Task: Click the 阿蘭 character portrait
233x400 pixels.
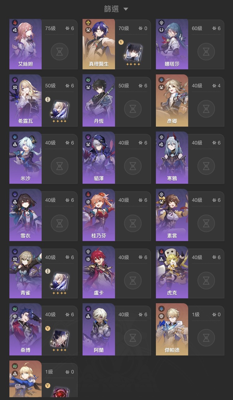Action: 99,330
